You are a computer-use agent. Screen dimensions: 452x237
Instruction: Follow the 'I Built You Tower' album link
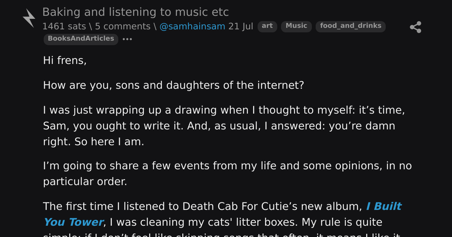click(222, 214)
